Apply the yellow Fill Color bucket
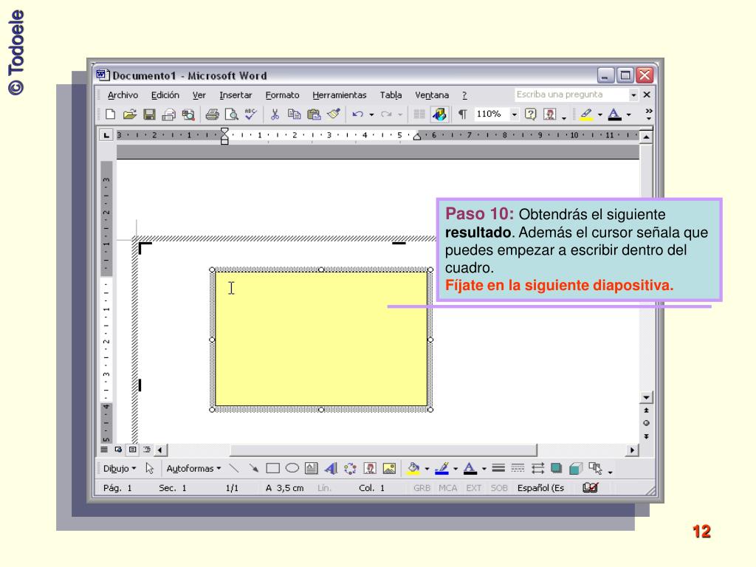This screenshot has height=567, width=756. [x=413, y=468]
